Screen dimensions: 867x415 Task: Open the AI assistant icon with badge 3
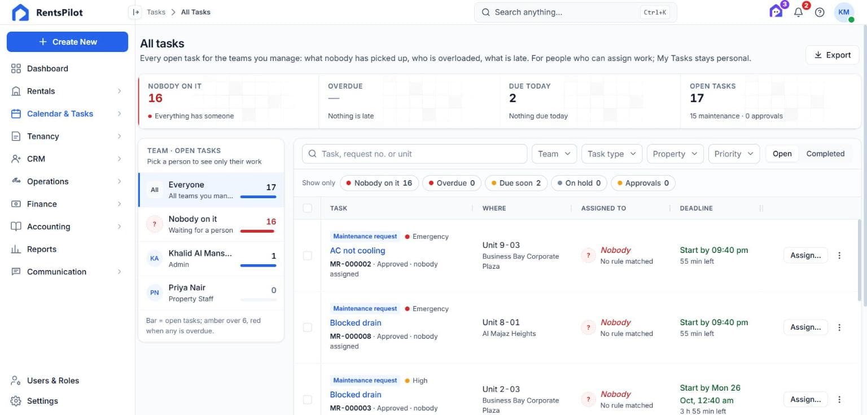[777, 11]
